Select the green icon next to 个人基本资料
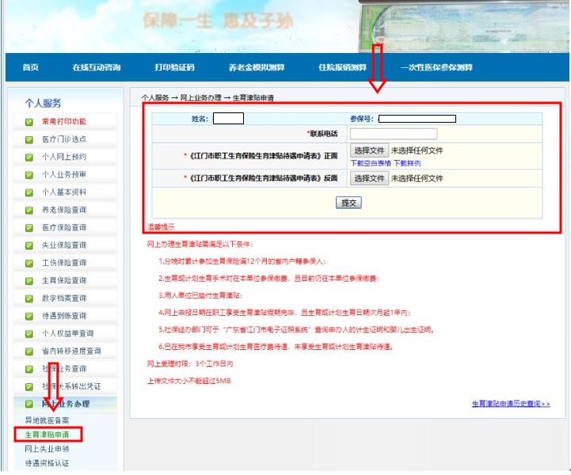Image resolution: width=571 pixels, height=475 pixels. coord(29,192)
